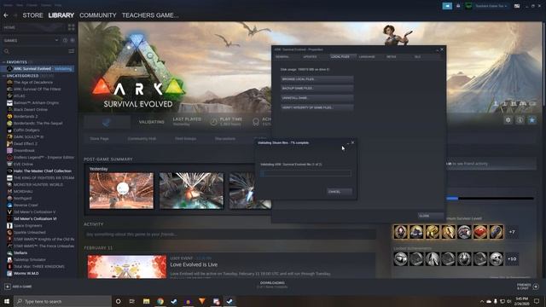Collapse the Favorites category
Image resolution: width=546 pixels, height=307 pixels.
(x=3, y=62)
